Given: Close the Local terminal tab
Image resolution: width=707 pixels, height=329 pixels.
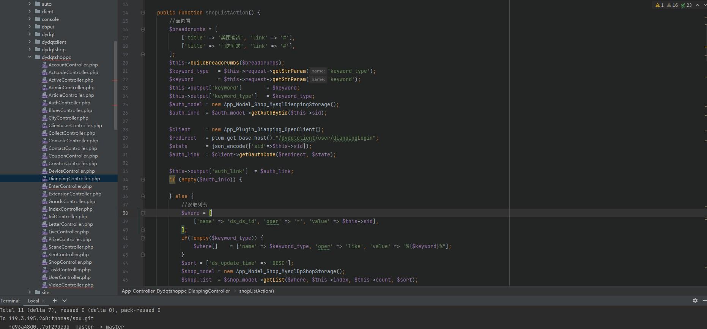Looking at the screenshot, I should 43,301.
